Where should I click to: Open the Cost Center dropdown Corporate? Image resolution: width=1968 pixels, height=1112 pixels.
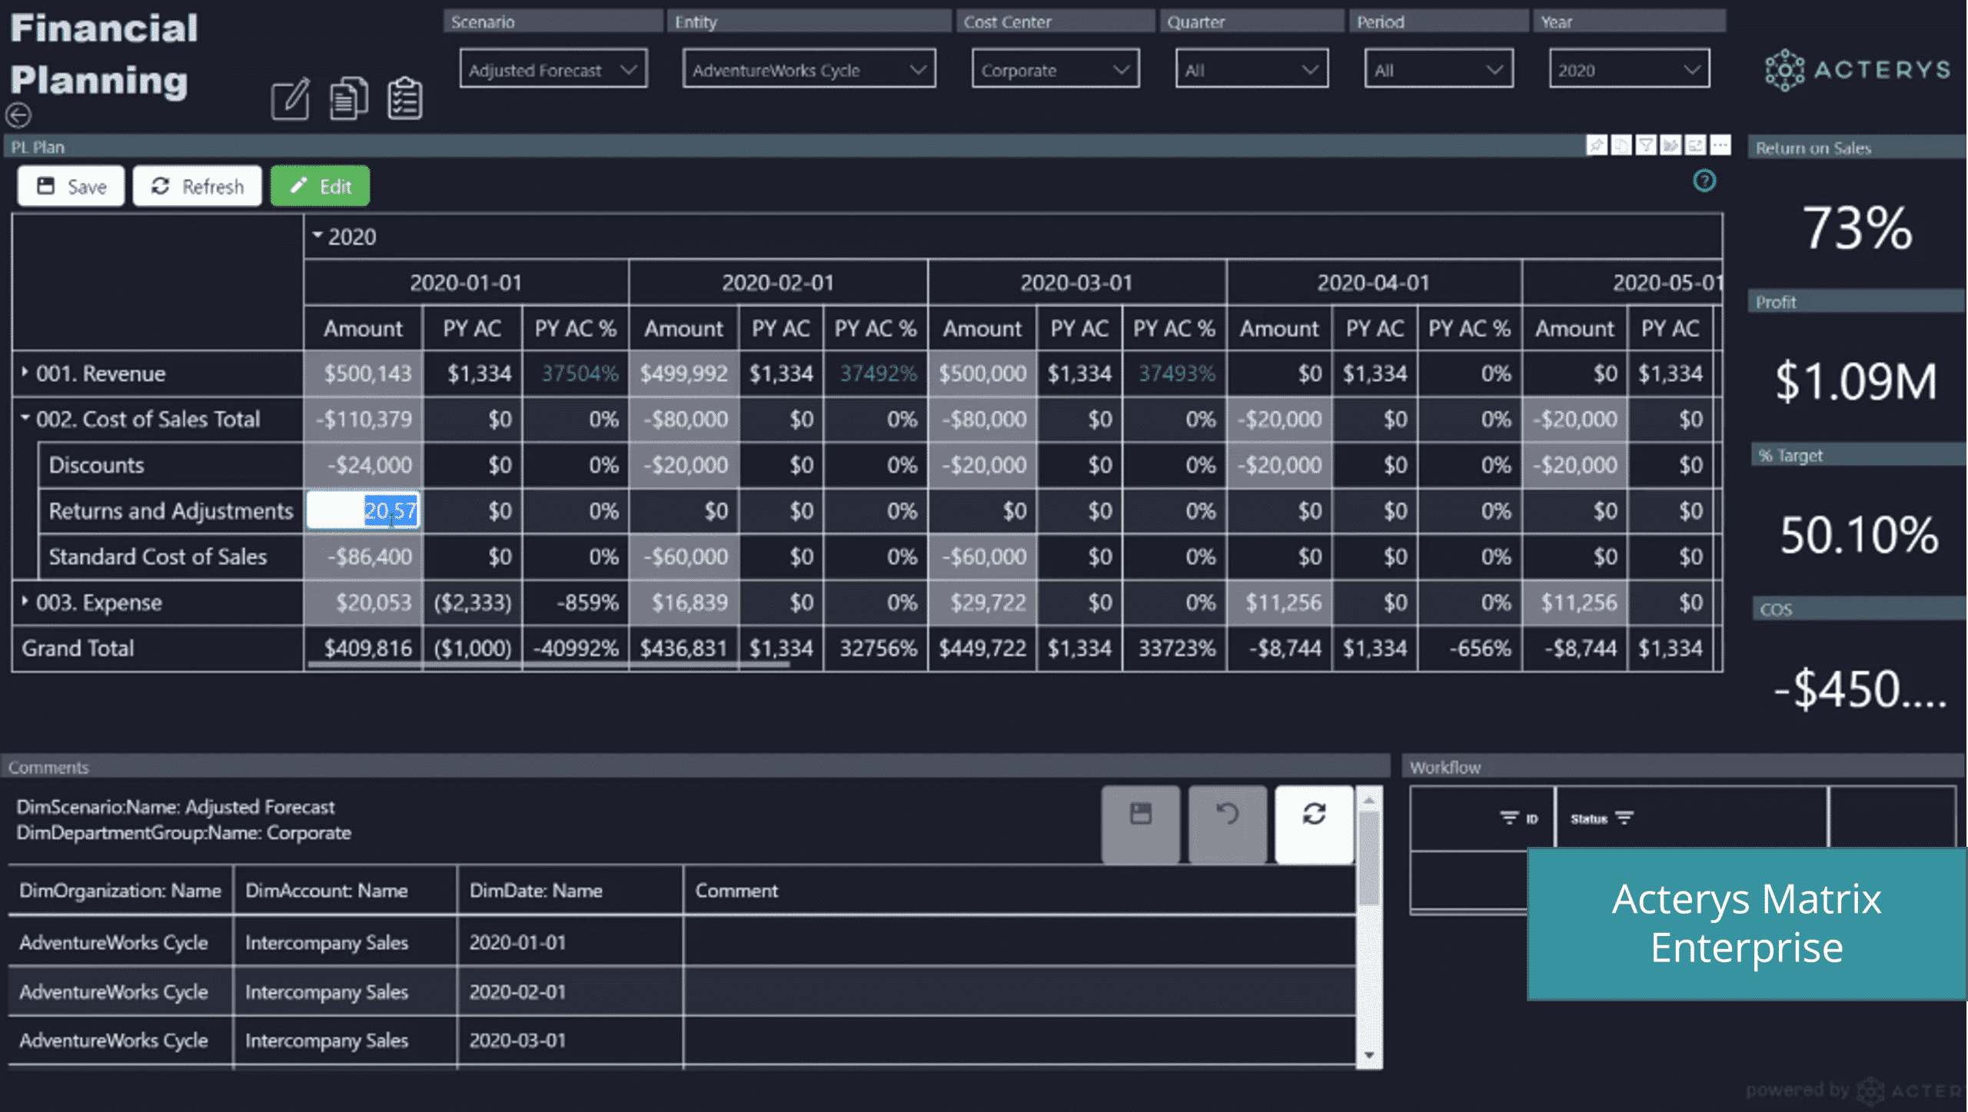click(x=1055, y=69)
